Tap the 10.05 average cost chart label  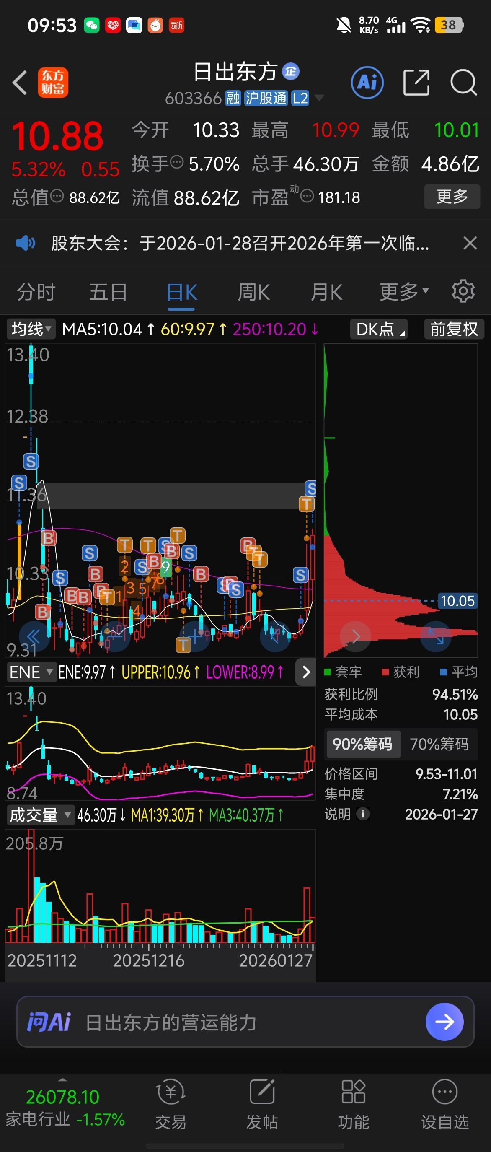point(457,601)
